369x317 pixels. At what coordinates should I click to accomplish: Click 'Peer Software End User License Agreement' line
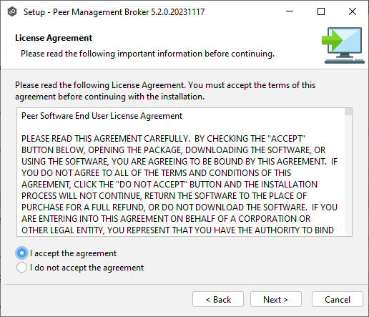point(102,116)
